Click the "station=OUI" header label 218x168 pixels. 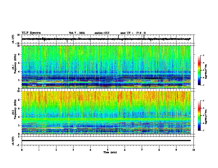point(102,33)
